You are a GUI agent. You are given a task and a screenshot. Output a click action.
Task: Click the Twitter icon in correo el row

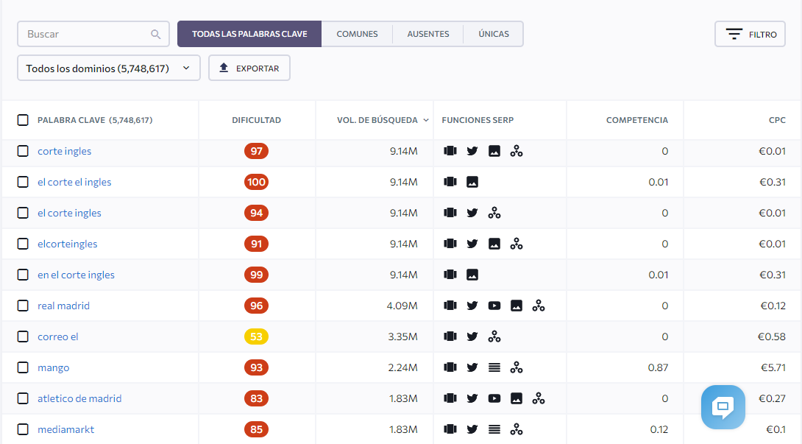pyautogui.click(x=472, y=336)
